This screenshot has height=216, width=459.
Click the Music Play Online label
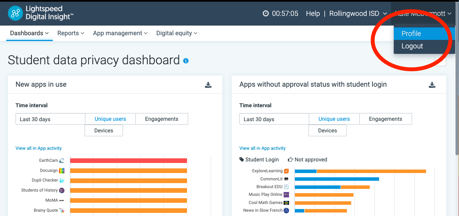pos(265,194)
